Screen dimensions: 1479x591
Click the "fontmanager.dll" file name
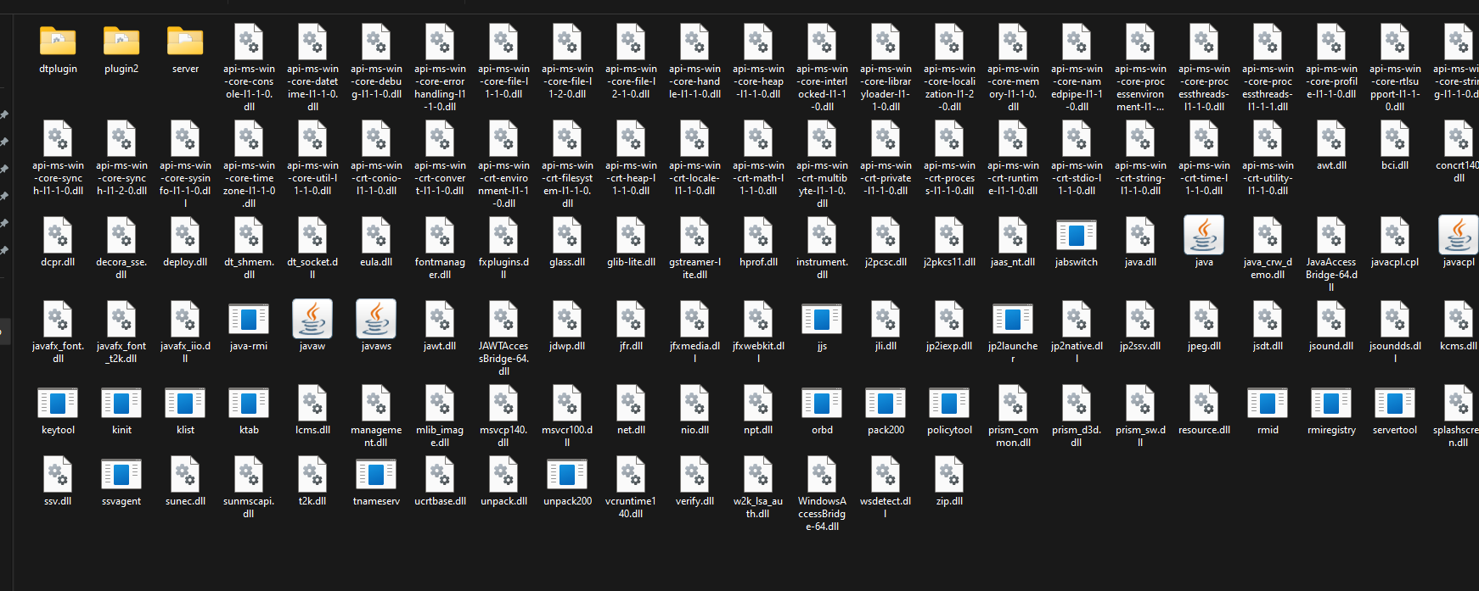pyautogui.click(x=440, y=269)
